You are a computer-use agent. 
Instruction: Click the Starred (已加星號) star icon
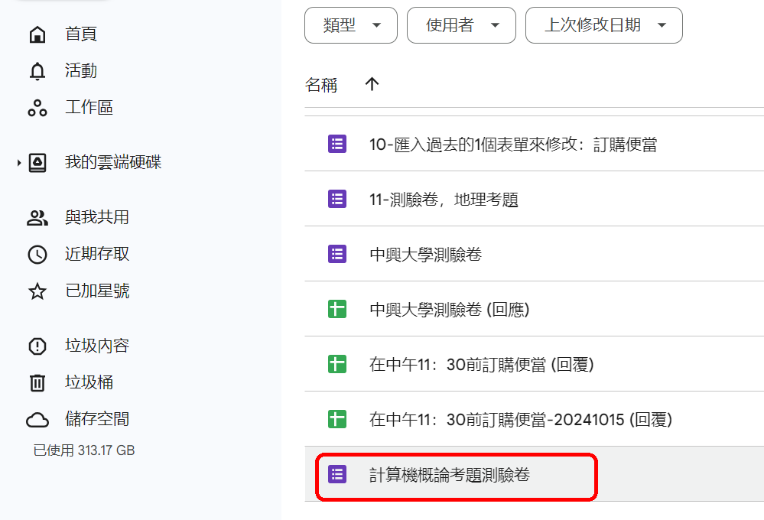click(x=37, y=291)
